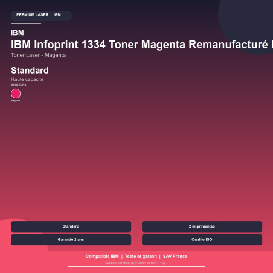Select the magenta color swatch circle

pyautogui.click(x=16, y=94)
